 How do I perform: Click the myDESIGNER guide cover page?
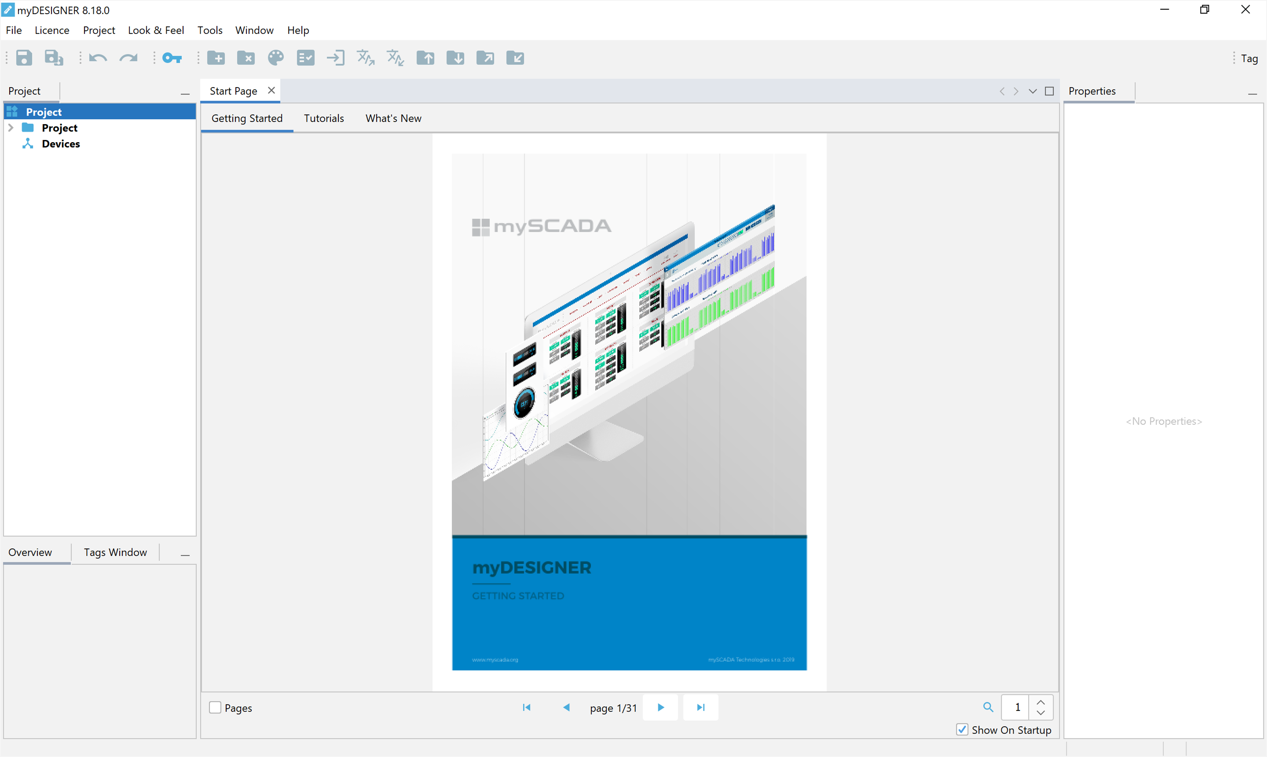[629, 412]
